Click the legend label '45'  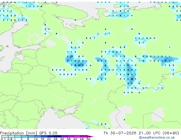[x=82, y=139]
